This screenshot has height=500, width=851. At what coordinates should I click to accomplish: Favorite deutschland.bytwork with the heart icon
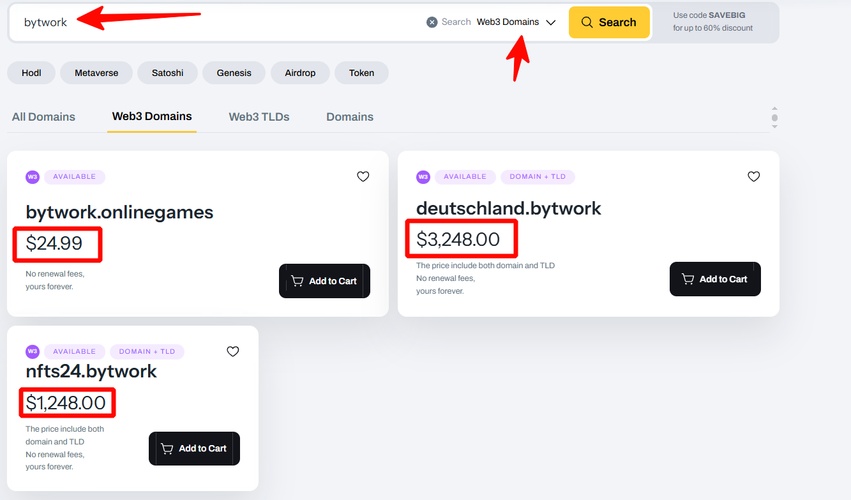click(x=754, y=177)
